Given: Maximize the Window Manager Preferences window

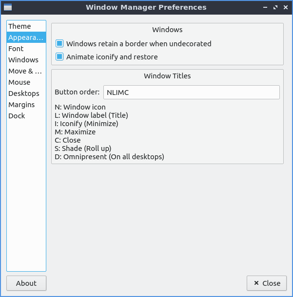Looking at the screenshot, I should 275,7.
